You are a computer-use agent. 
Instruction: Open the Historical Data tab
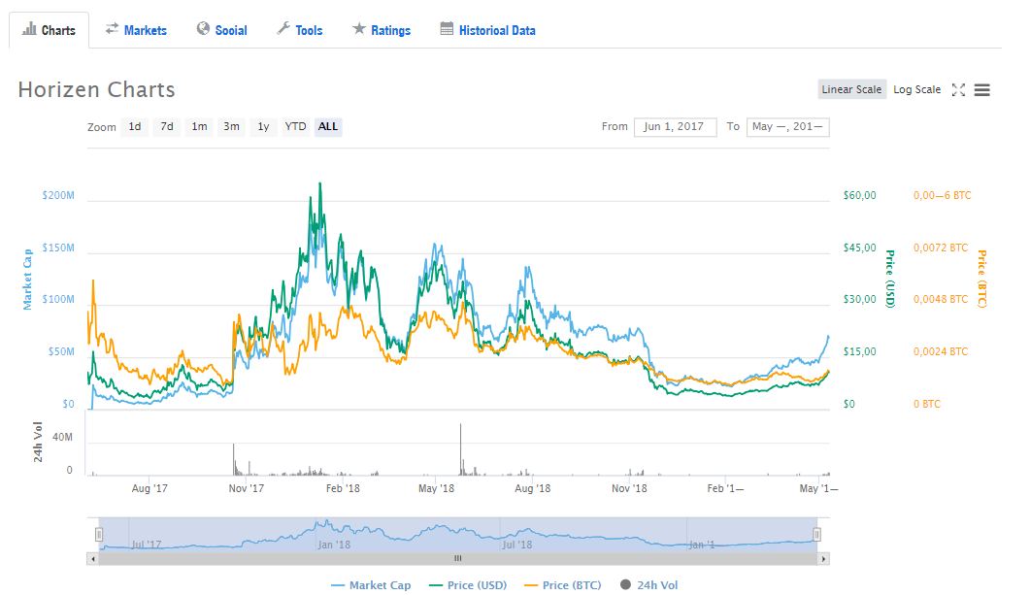(487, 30)
